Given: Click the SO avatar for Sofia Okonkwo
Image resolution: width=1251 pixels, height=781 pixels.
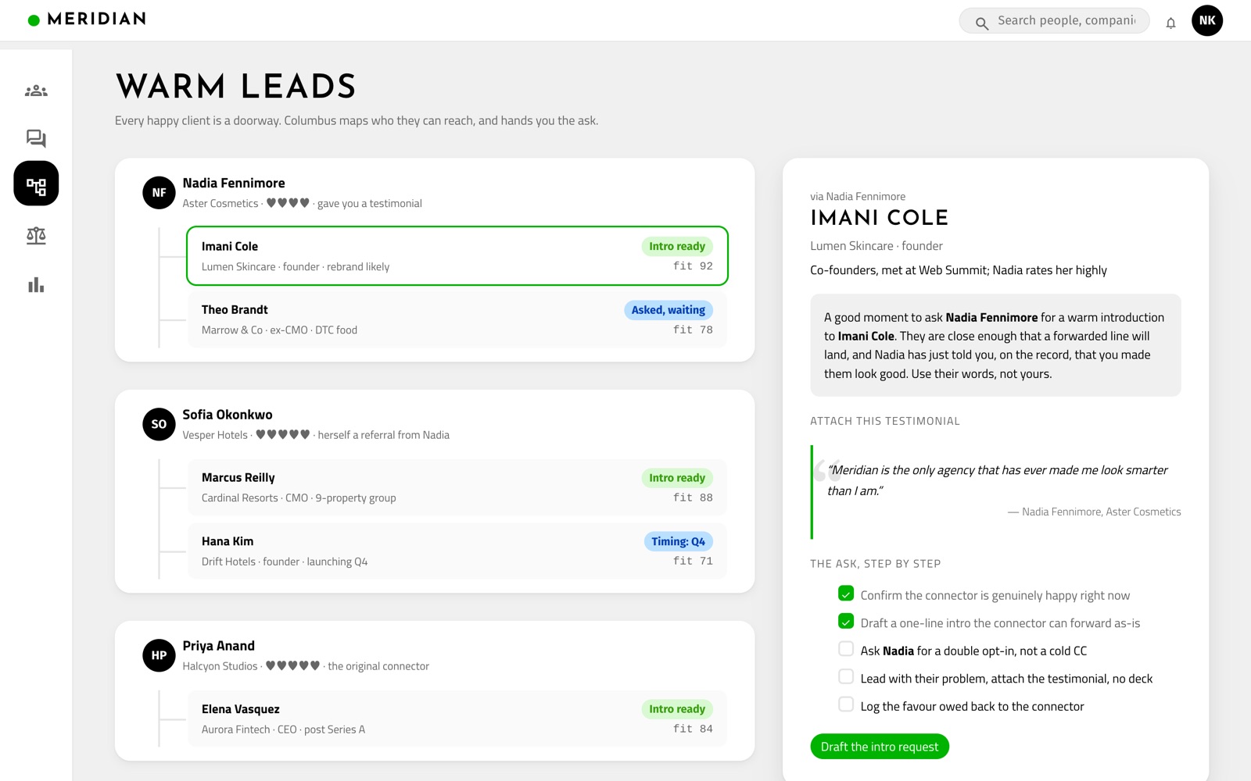Looking at the screenshot, I should click(159, 424).
